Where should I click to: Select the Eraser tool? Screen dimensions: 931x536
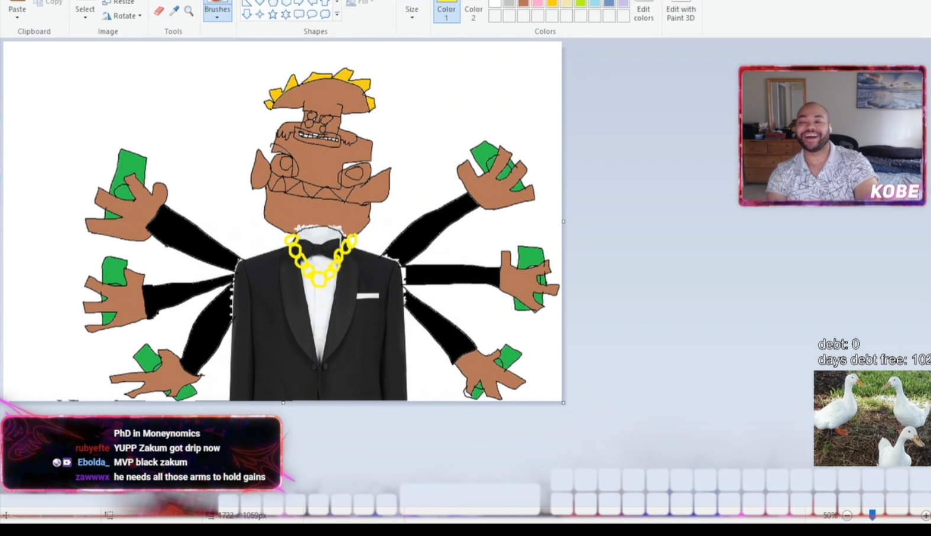coord(159,11)
